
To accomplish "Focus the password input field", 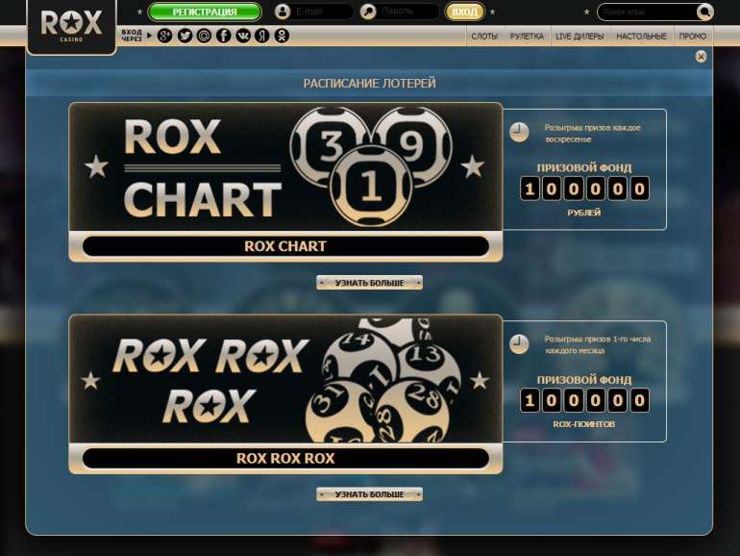I will [x=407, y=12].
